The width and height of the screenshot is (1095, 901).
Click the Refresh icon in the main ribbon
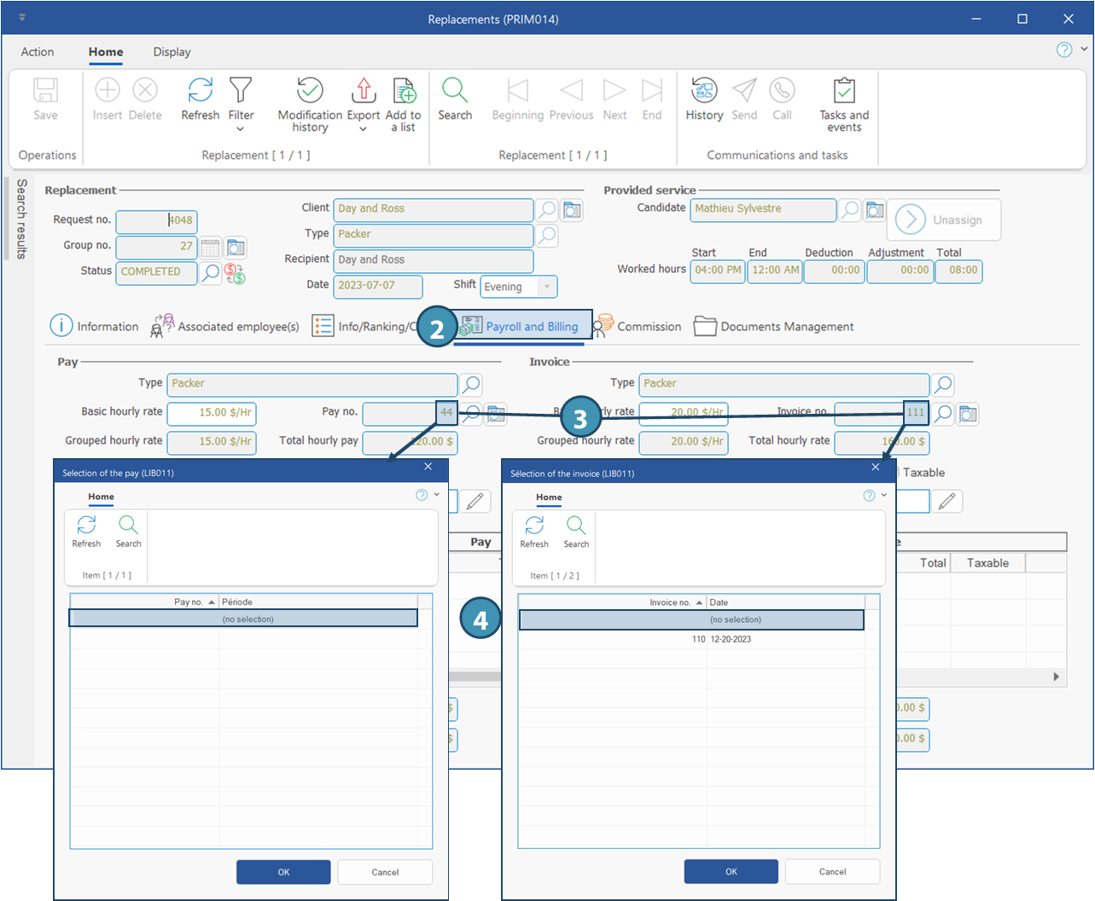click(x=200, y=90)
